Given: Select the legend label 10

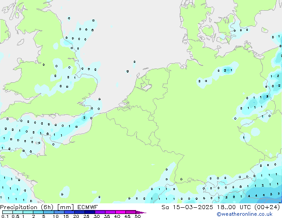Looking at the screenshot, I should 56,216.
